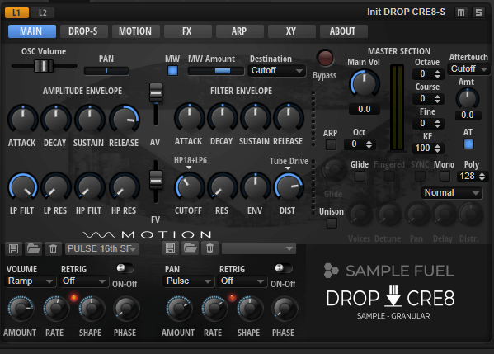Open the Aftertouch Cutoff dropdown

468,68
